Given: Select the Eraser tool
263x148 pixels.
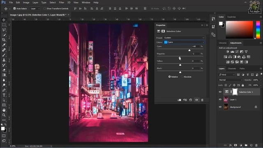Looking at the screenshot, I should click(4, 70).
